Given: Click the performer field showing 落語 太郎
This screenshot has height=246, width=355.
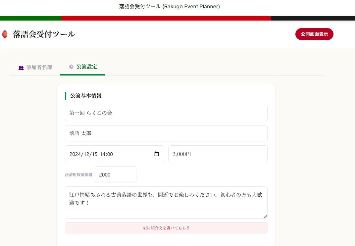Looking at the screenshot, I should (x=166, y=133).
